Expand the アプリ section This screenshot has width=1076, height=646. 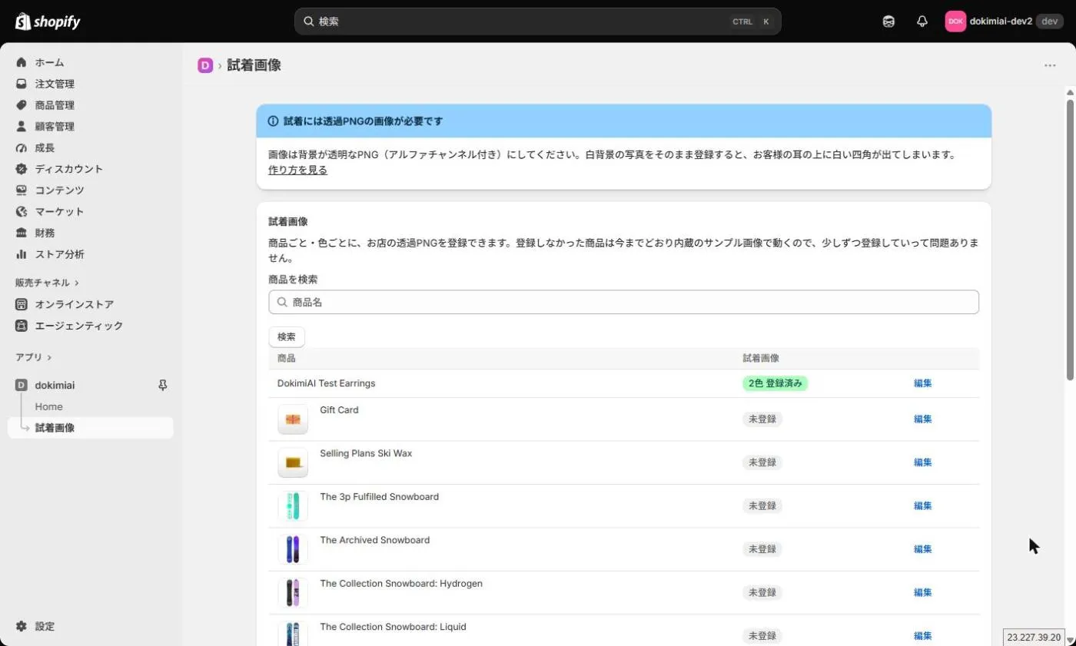click(x=34, y=357)
